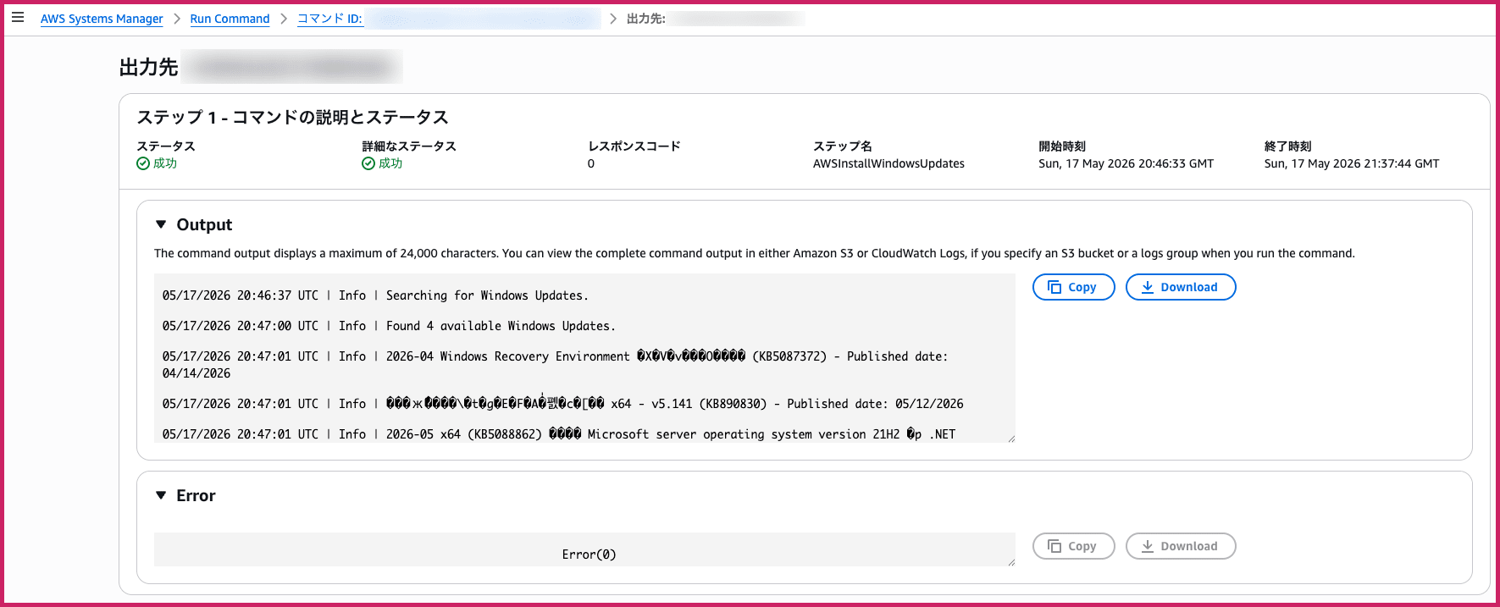Click the Output log text area
Image resolution: width=1500 pixels, height=607 pixels.
pos(584,358)
